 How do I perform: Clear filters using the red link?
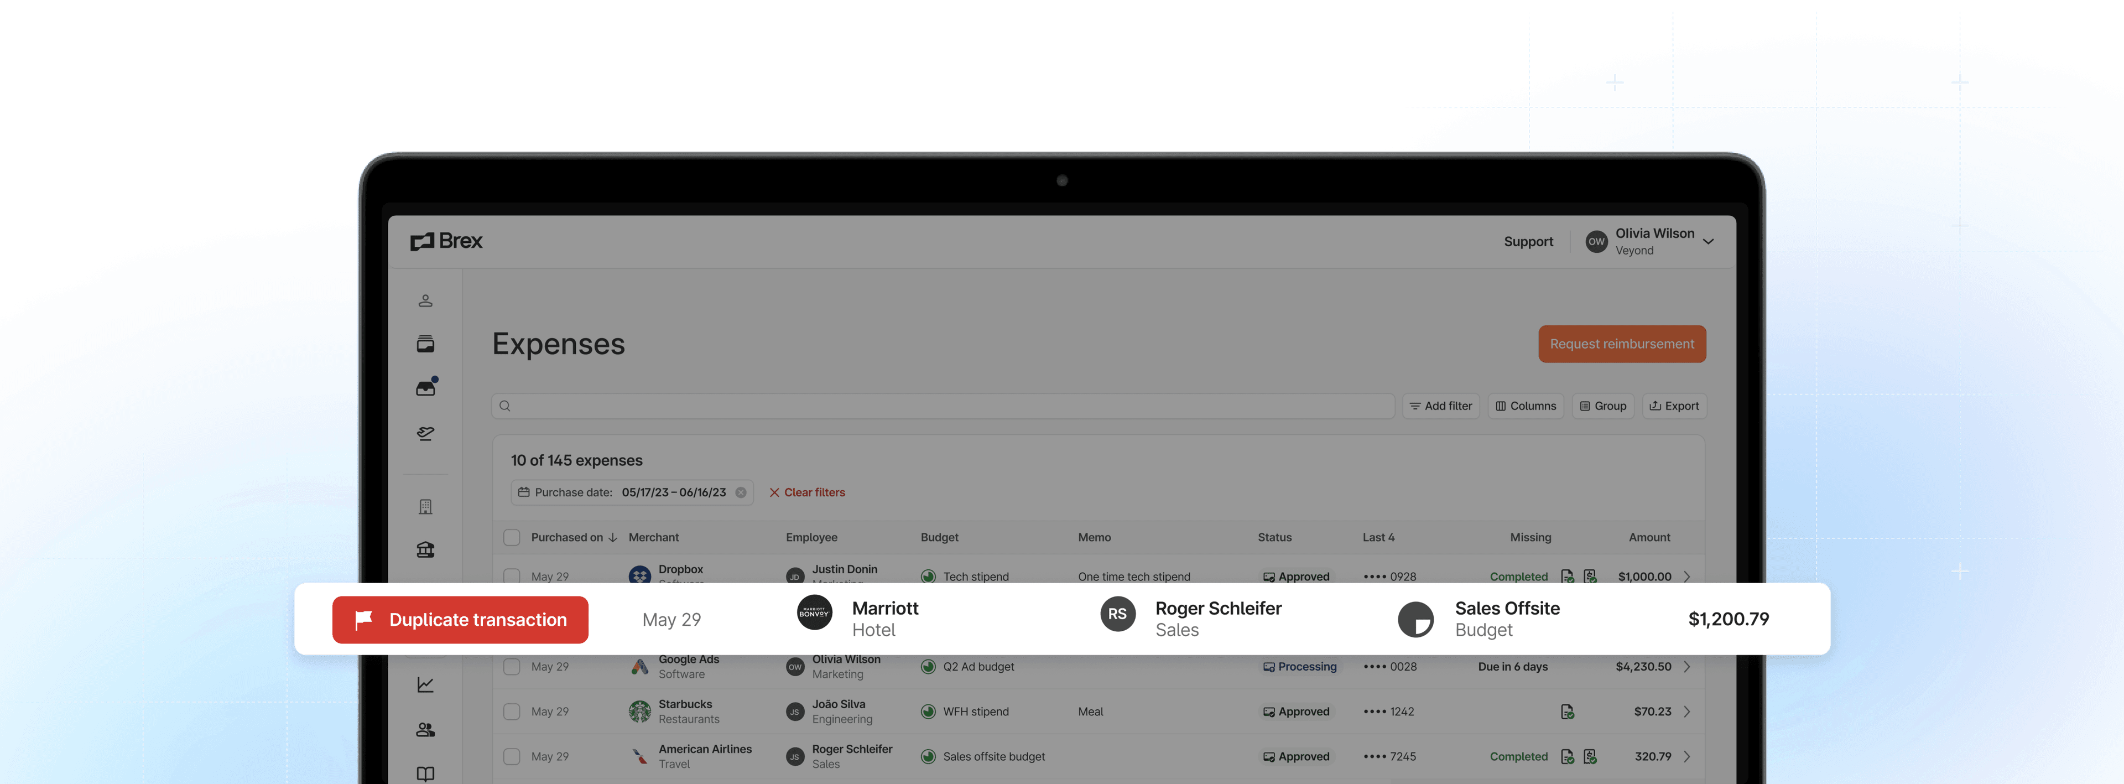pos(807,492)
